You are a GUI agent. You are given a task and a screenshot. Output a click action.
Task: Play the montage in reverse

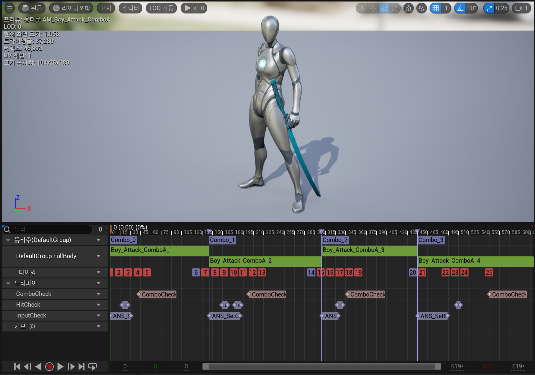pos(38,367)
